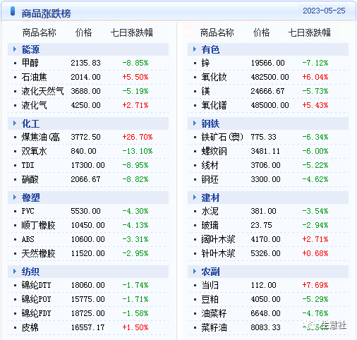Open the 钢铁 category link

tap(210, 123)
